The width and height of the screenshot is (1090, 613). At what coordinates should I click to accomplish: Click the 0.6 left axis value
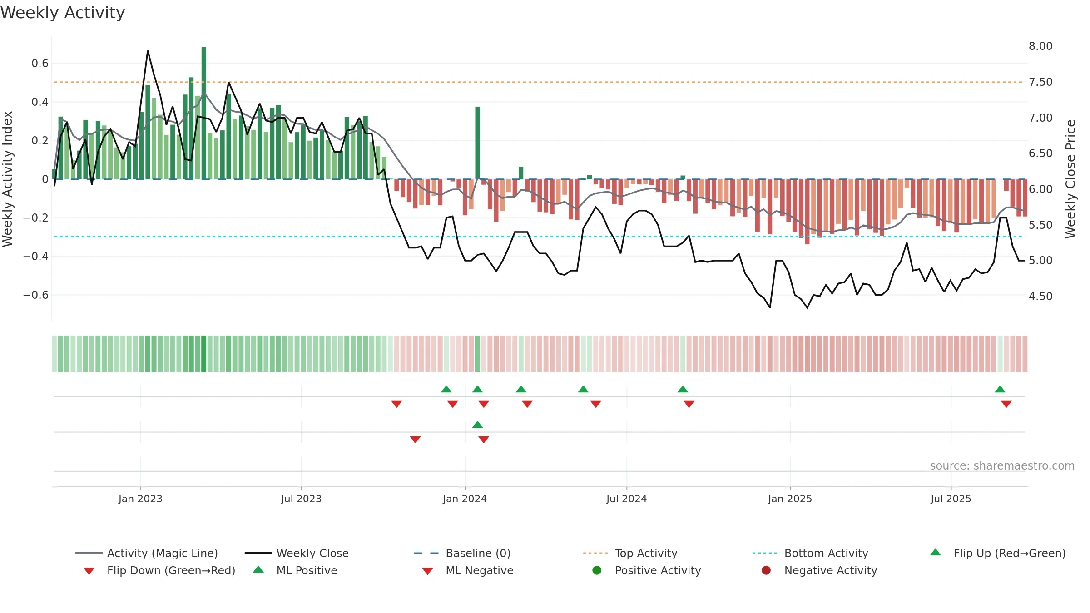pos(40,63)
